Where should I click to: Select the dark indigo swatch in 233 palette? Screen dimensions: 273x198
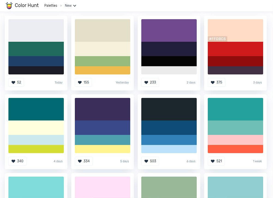[169, 49]
